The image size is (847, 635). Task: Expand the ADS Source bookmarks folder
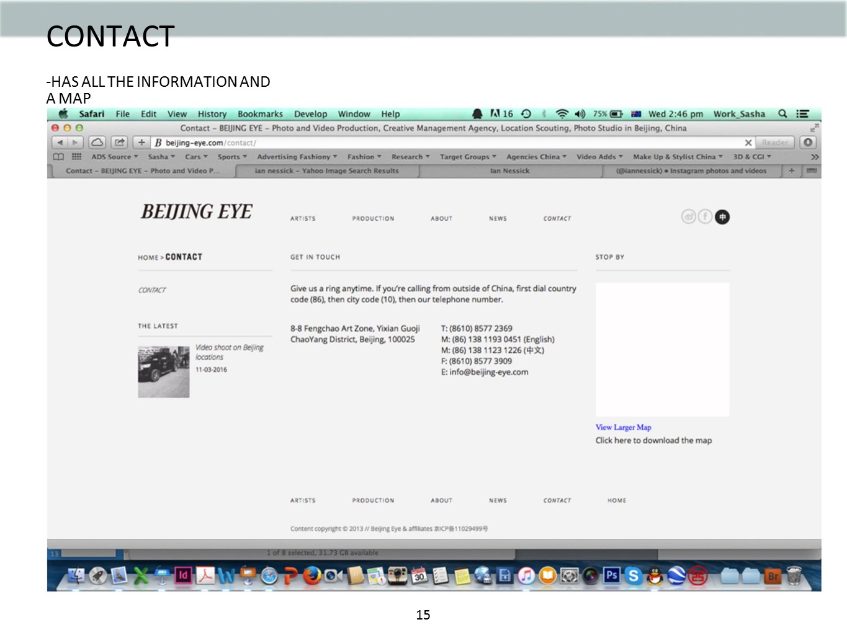(115, 157)
